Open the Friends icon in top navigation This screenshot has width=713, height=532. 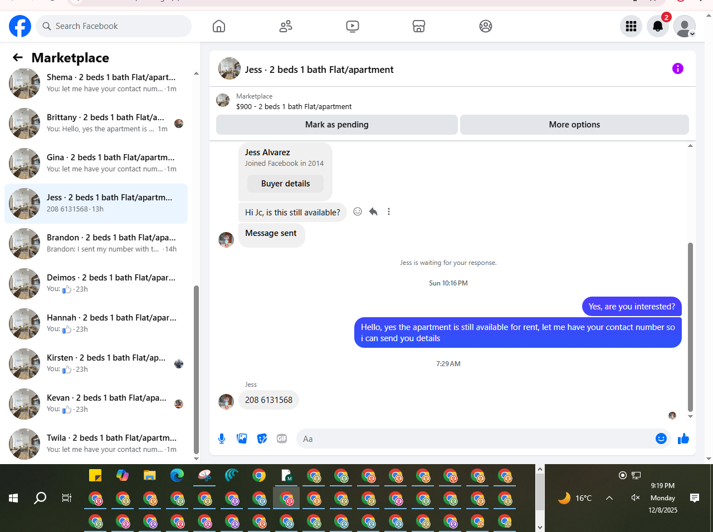(x=286, y=26)
